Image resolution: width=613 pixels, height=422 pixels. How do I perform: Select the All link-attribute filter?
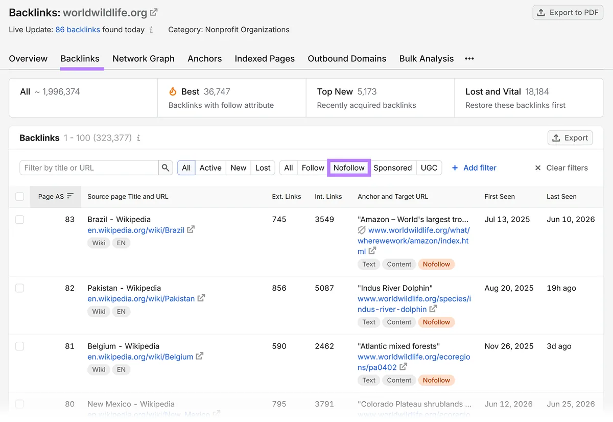pos(289,168)
